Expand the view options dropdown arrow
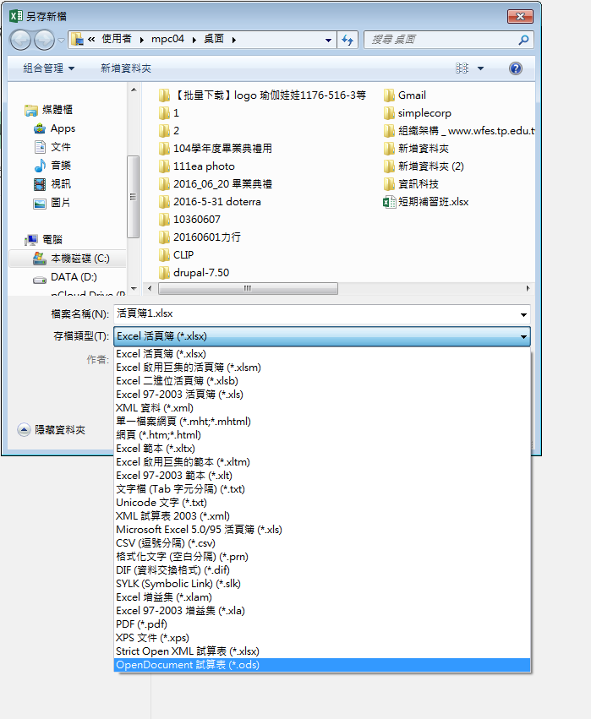The image size is (591, 719). click(x=480, y=68)
